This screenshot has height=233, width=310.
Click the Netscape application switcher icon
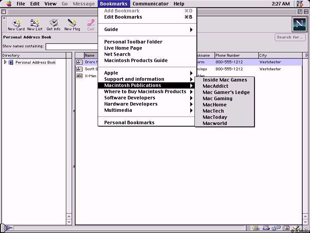300,3
